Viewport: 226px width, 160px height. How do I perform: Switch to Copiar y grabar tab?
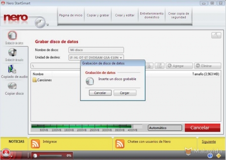tap(98, 15)
